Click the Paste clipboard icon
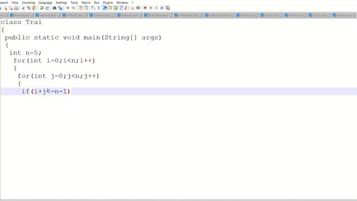Screen dimensions: 357x201 pos(35,8)
